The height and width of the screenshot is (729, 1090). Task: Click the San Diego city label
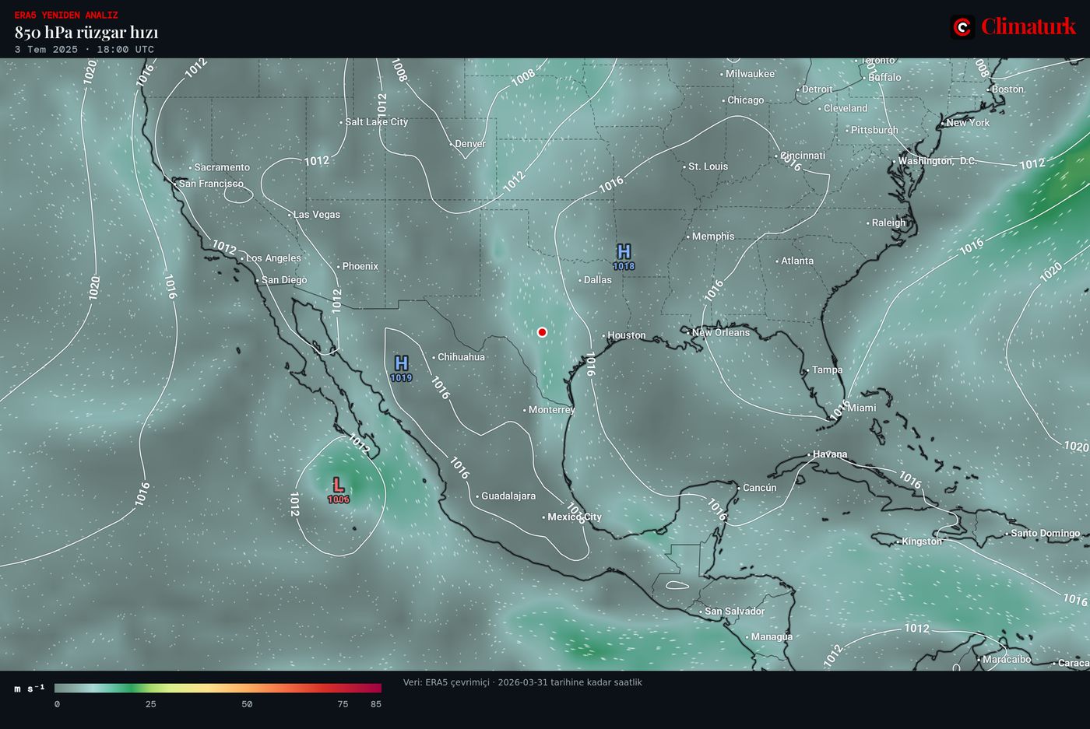[x=283, y=279]
